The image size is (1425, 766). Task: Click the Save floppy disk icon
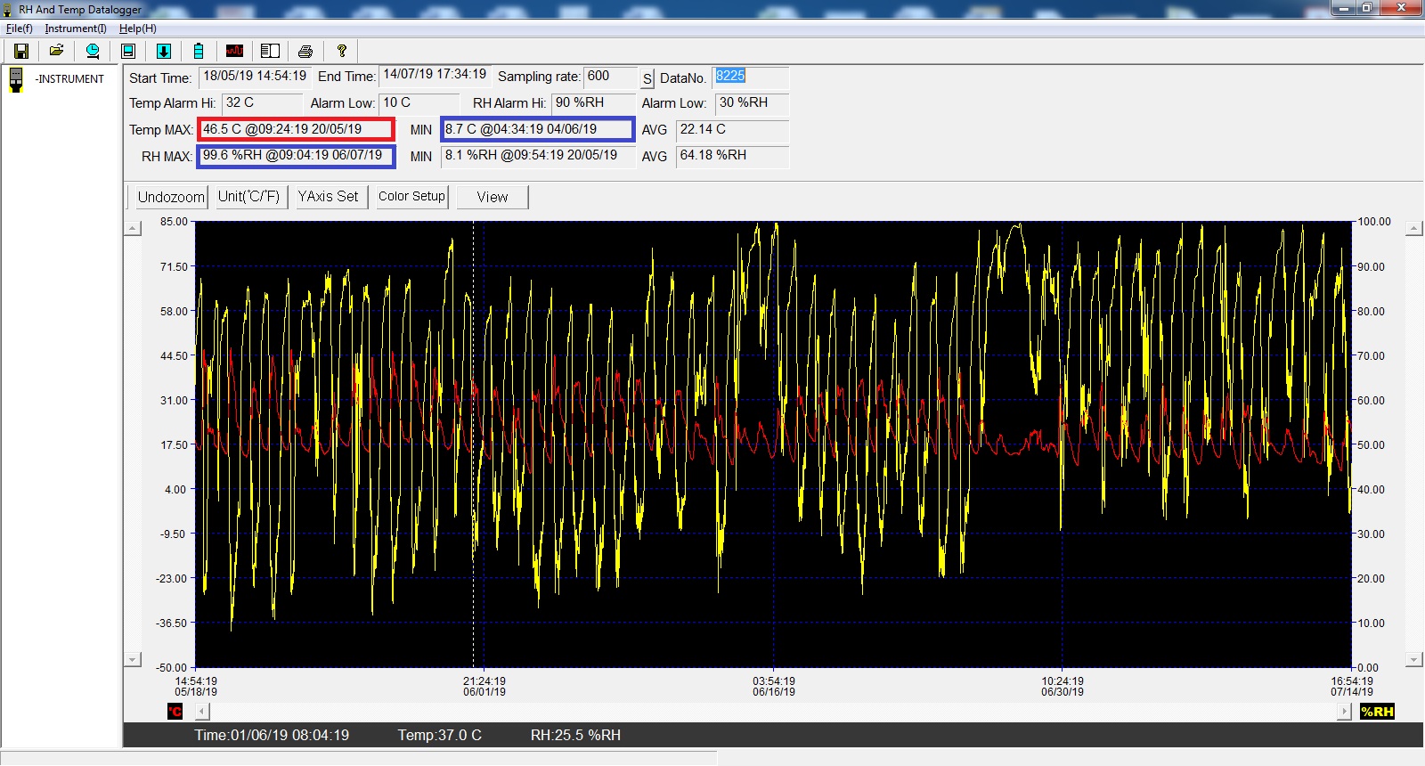point(21,51)
